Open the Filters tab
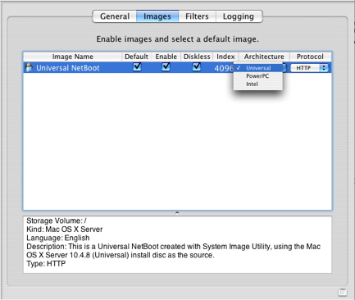The width and height of the screenshot is (355, 300). pyautogui.click(x=197, y=16)
